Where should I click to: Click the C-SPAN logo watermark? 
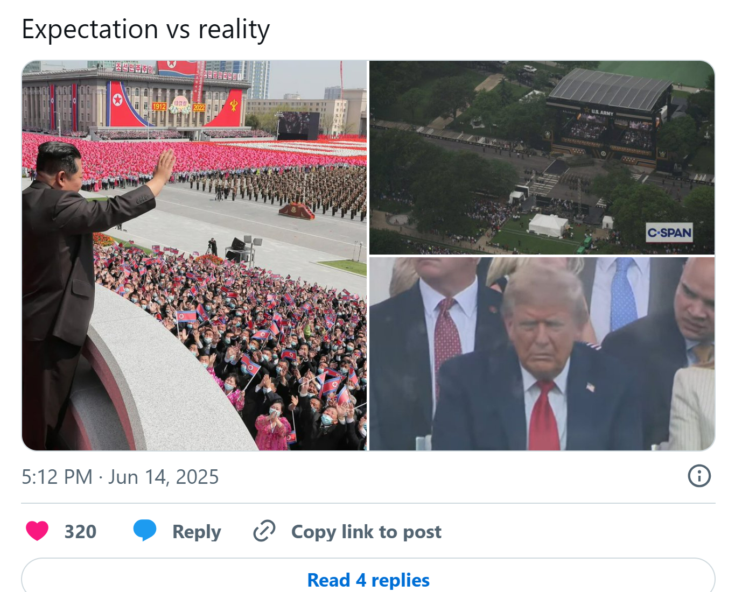(669, 232)
